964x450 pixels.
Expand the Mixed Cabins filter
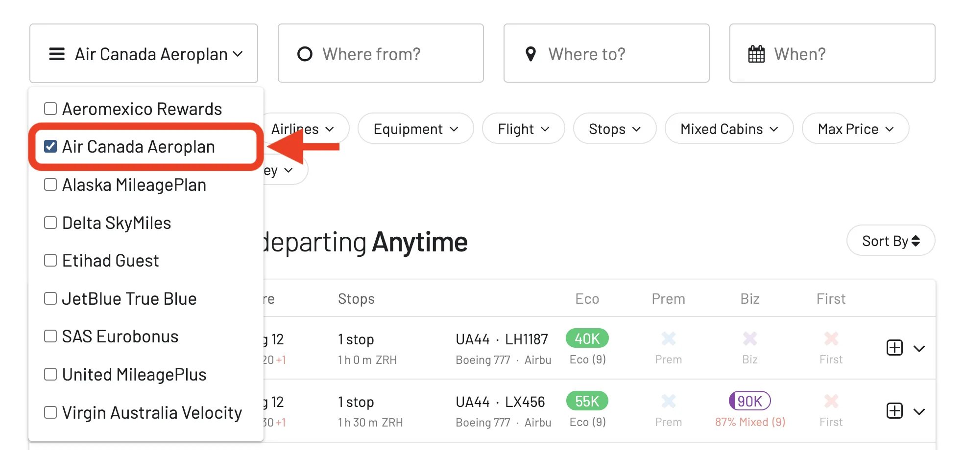coord(729,129)
